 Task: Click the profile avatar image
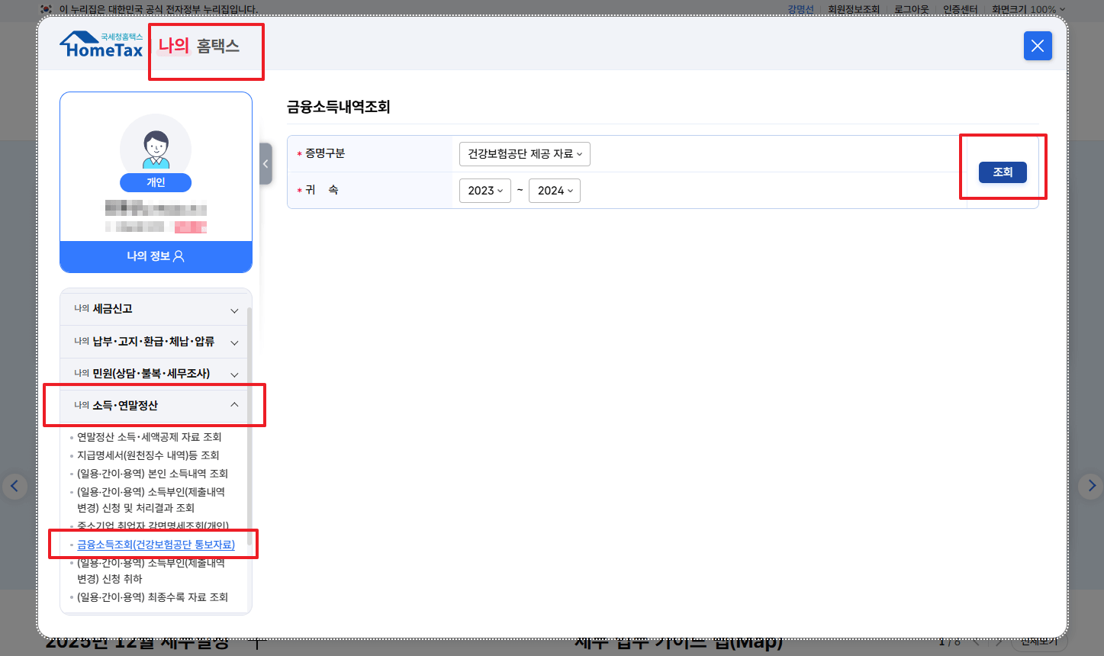156,147
